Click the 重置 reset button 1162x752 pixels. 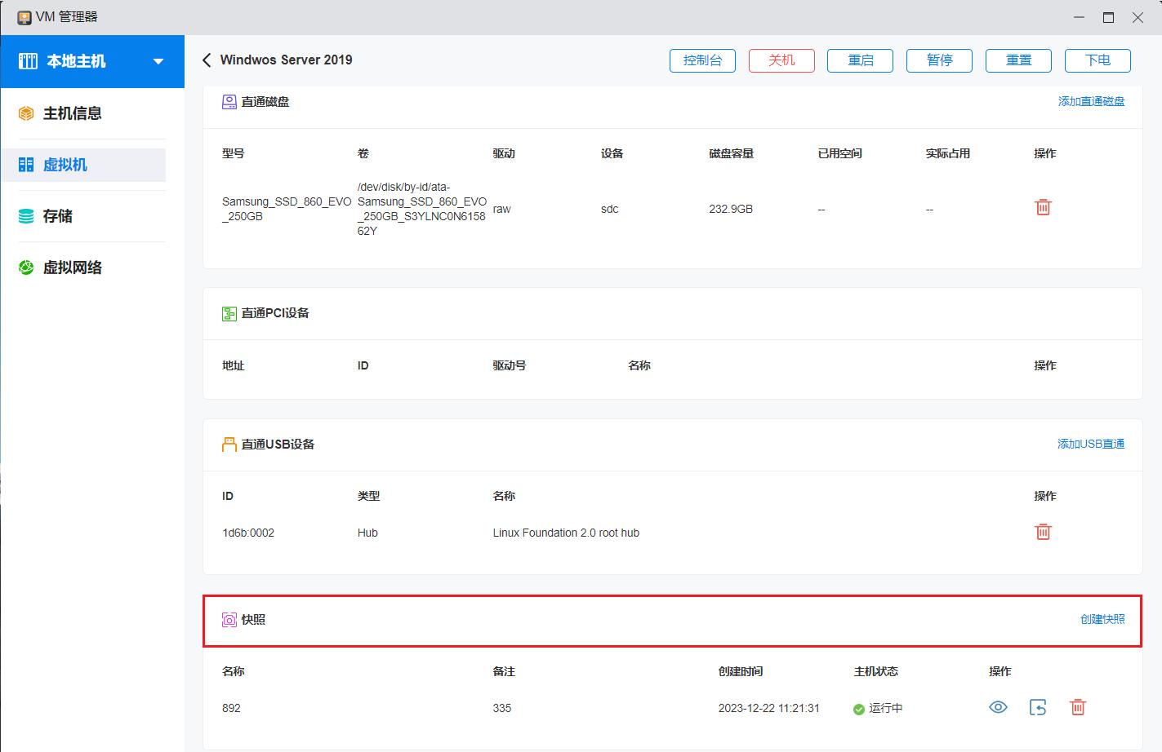pyautogui.click(x=1018, y=60)
